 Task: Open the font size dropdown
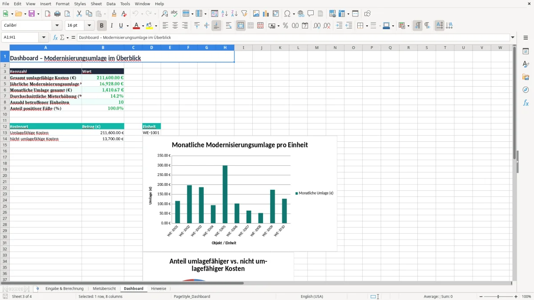[x=89, y=26]
